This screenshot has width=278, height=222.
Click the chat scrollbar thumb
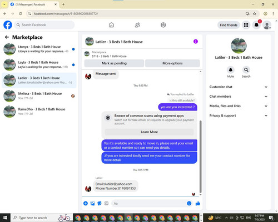click(200, 157)
